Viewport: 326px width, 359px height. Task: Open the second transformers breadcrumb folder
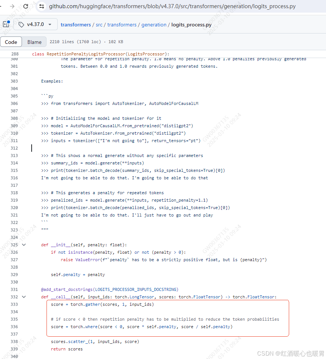click(x=122, y=25)
